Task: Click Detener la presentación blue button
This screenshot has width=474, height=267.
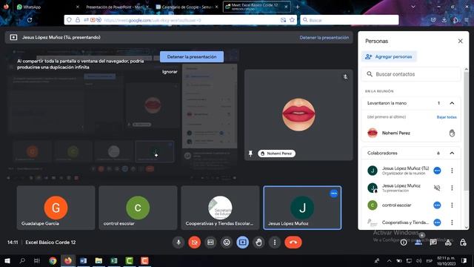Action: pyautogui.click(x=192, y=56)
